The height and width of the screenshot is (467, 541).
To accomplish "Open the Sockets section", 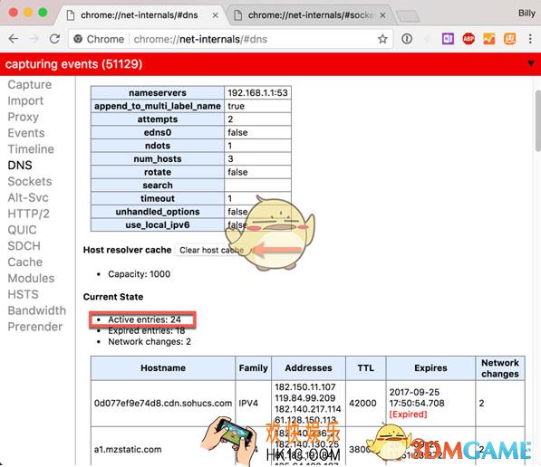I will [x=30, y=182].
